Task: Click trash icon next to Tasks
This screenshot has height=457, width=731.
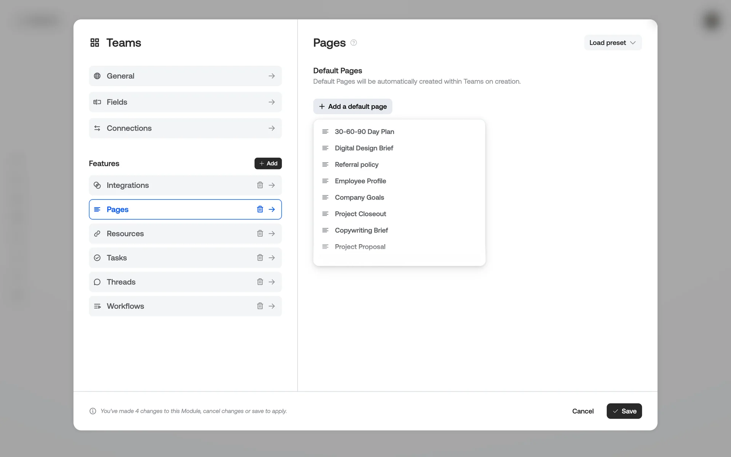Action: 260,258
